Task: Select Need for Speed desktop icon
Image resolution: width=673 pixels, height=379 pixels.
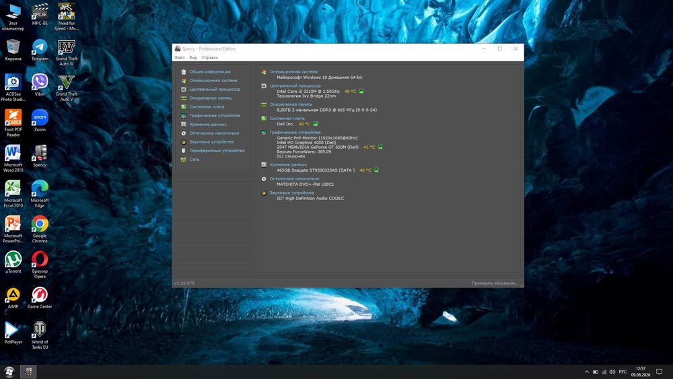Action: (x=67, y=18)
